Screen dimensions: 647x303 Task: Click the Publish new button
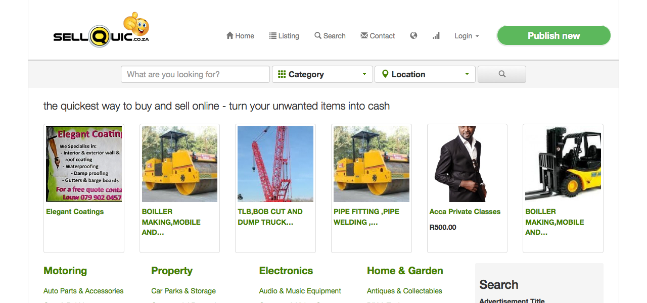coord(554,36)
